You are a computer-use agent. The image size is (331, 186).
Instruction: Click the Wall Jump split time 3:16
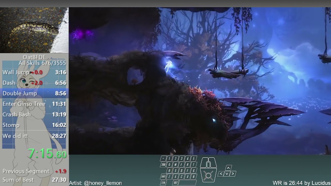(x=61, y=72)
